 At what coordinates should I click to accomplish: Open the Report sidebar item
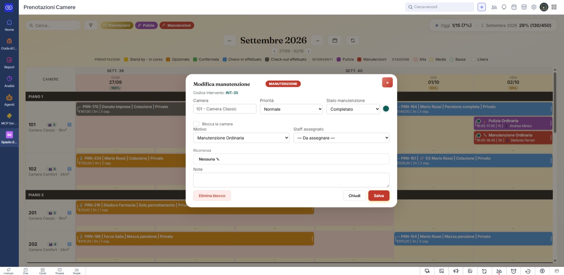(x=9, y=63)
